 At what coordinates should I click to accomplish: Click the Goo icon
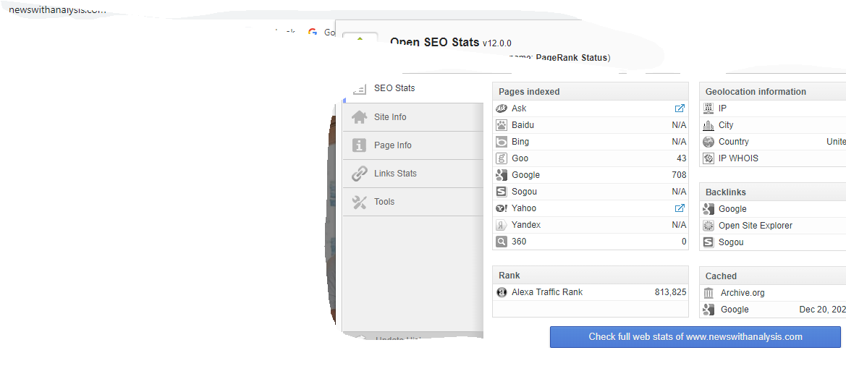click(x=502, y=158)
